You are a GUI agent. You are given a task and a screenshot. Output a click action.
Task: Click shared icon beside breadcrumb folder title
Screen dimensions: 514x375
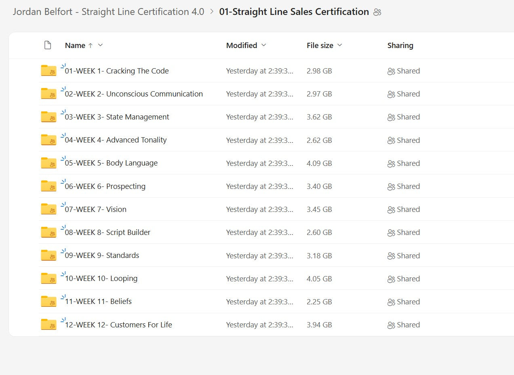pyautogui.click(x=377, y=12)
